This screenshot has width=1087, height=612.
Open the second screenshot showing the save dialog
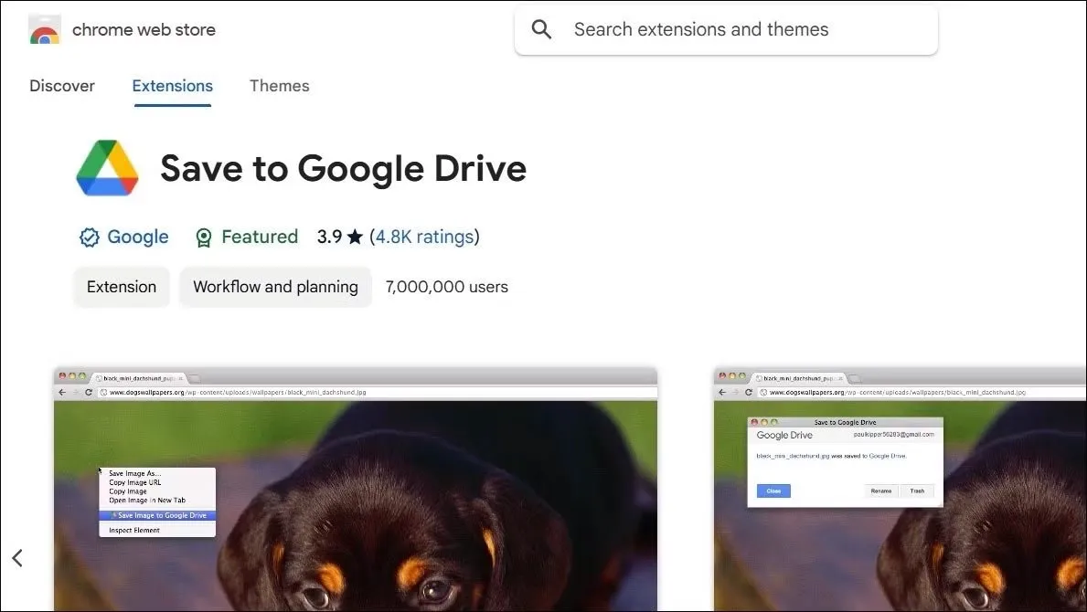click(900, 548)
